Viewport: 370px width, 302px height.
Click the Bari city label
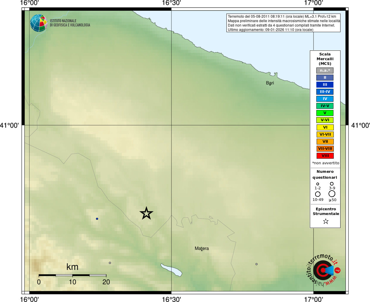click(x=270, y=83)
